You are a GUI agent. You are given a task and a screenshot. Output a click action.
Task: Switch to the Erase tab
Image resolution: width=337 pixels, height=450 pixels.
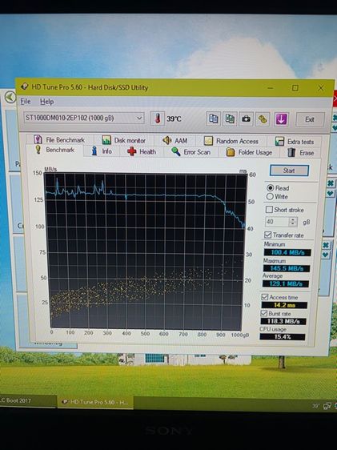(301, 153)
